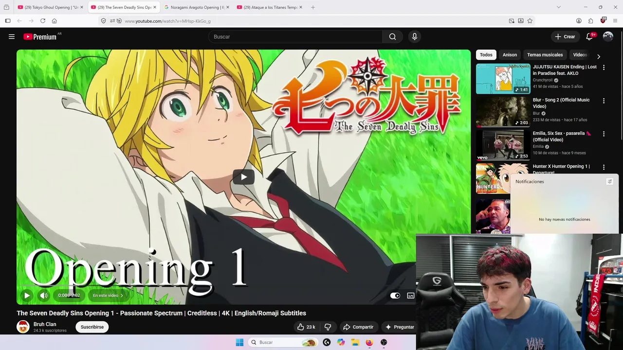The height and width of the screenshot is (350, 623).
Task: Open the browser application menu
Action: tap(615, 21)
